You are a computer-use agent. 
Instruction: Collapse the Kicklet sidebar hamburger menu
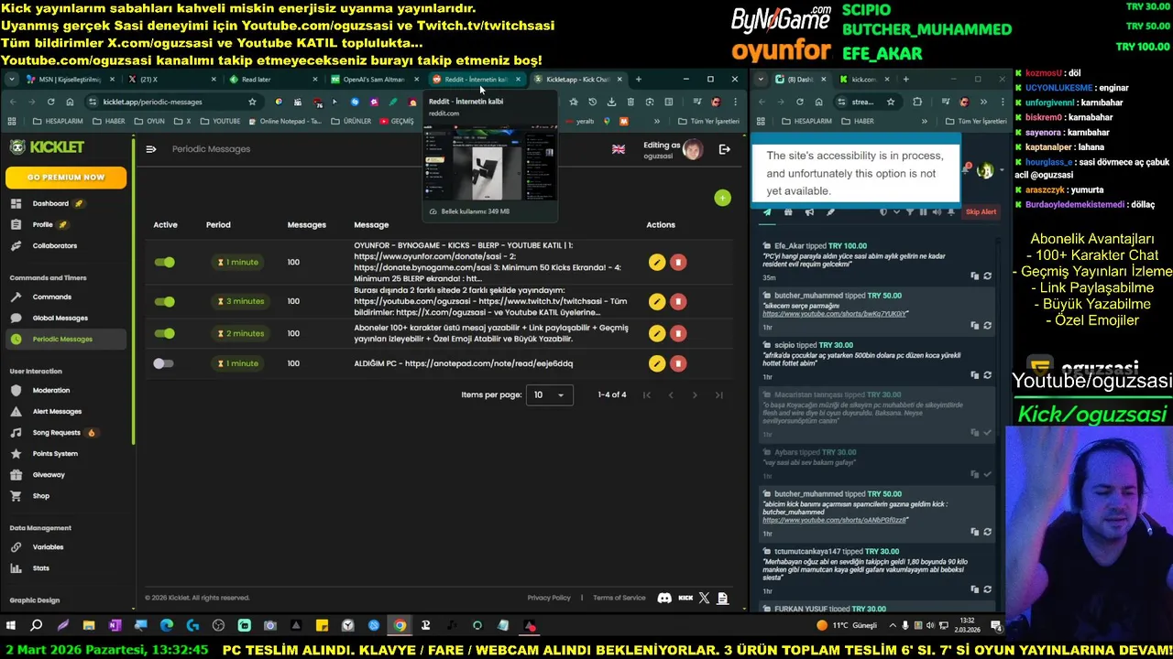point(151,149)
